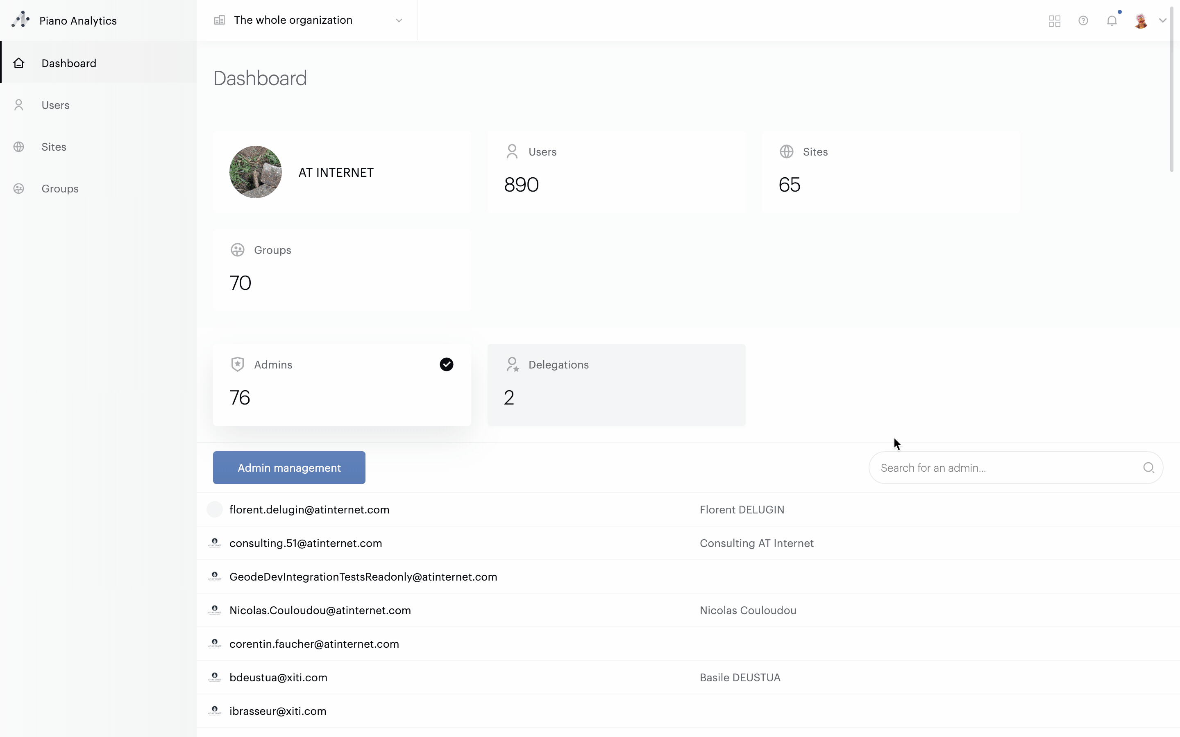The image size is (1180, 737).
Task: Click the Users card person icon
Action: tap(512, 151)
